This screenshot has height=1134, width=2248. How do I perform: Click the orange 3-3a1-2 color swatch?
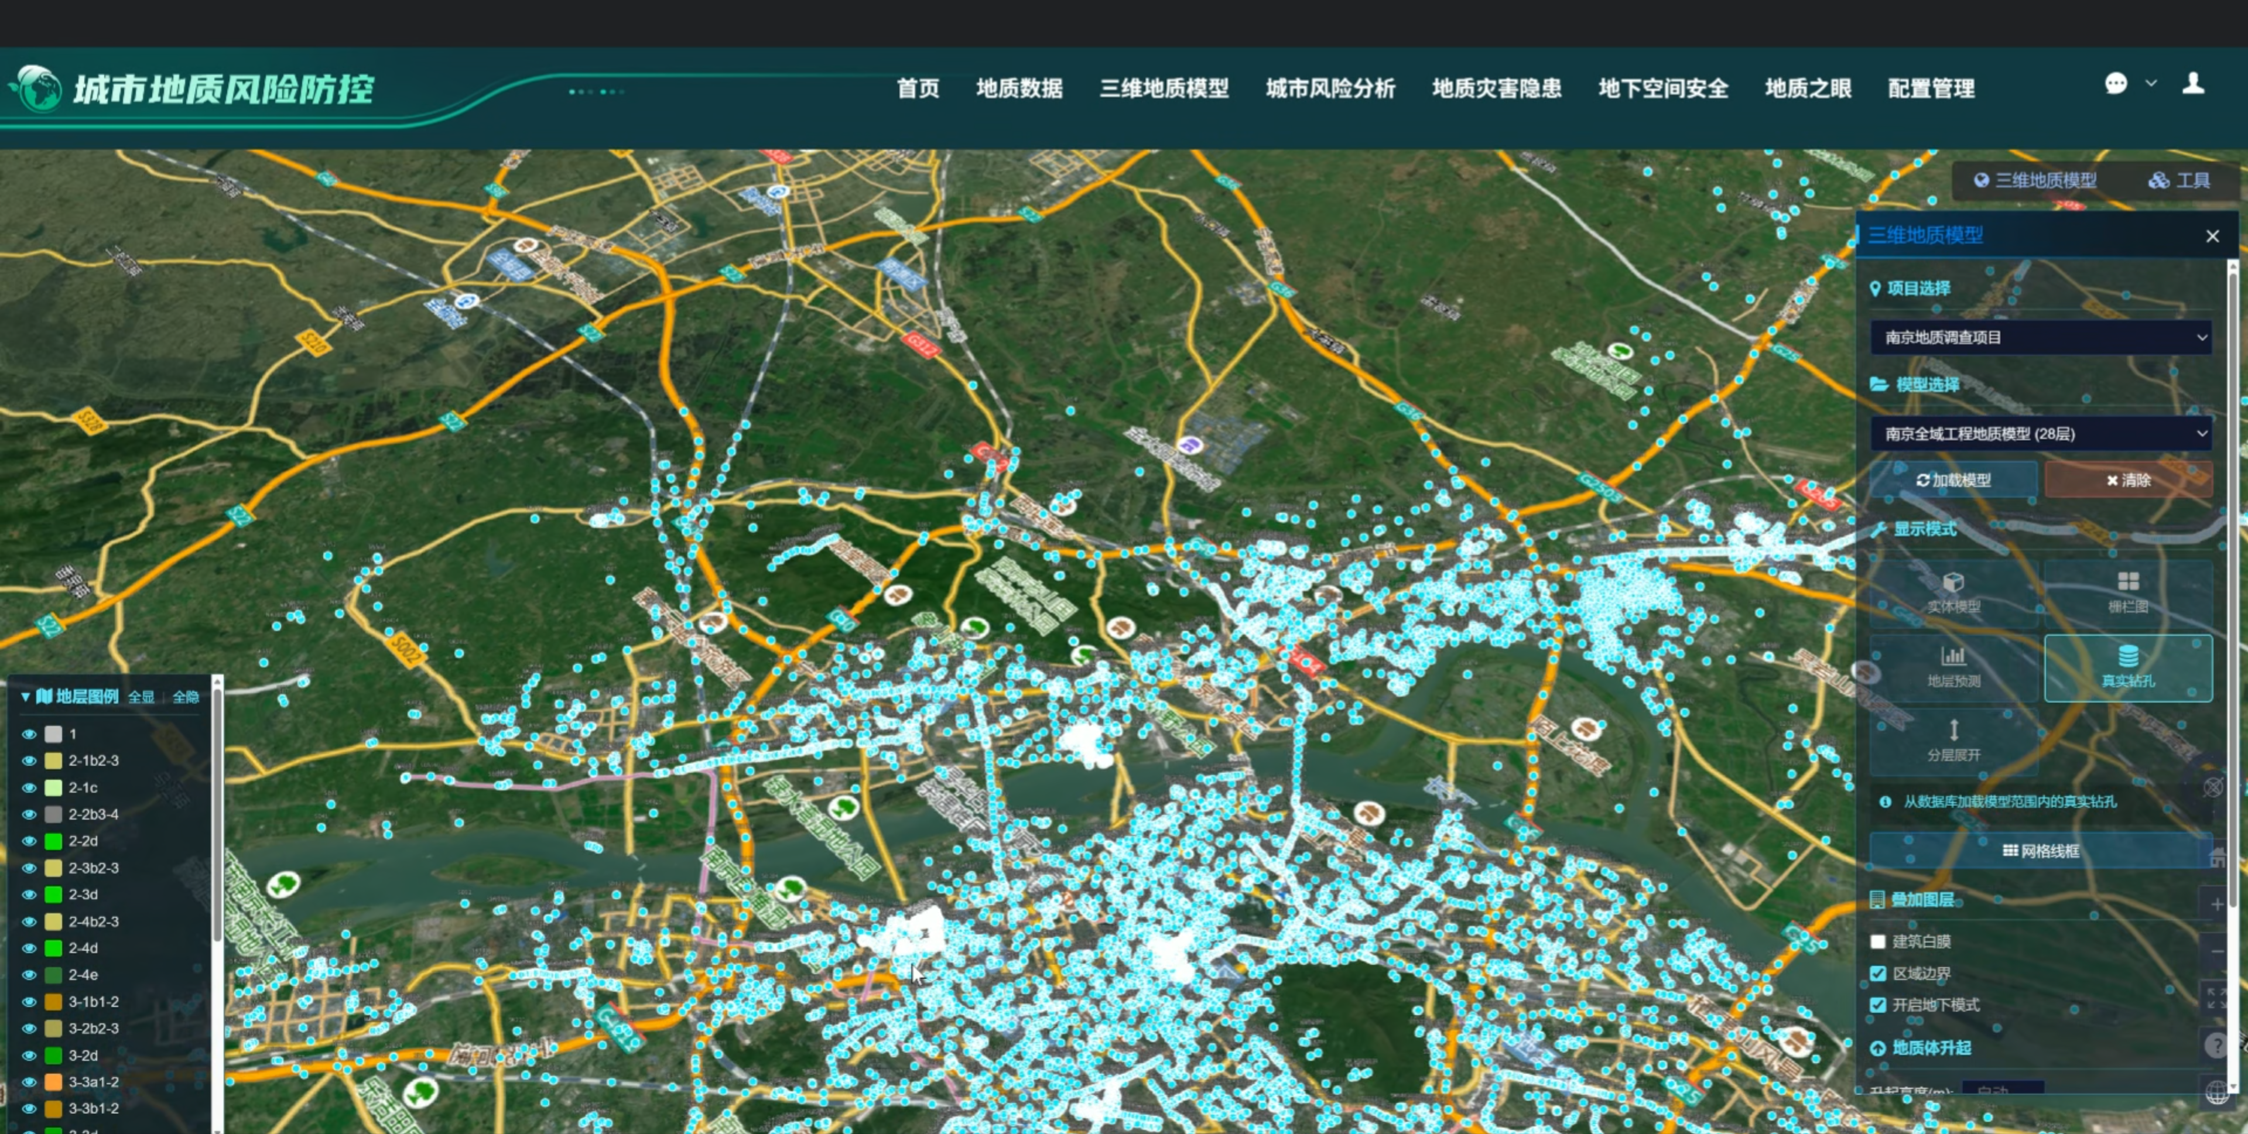53,1082
